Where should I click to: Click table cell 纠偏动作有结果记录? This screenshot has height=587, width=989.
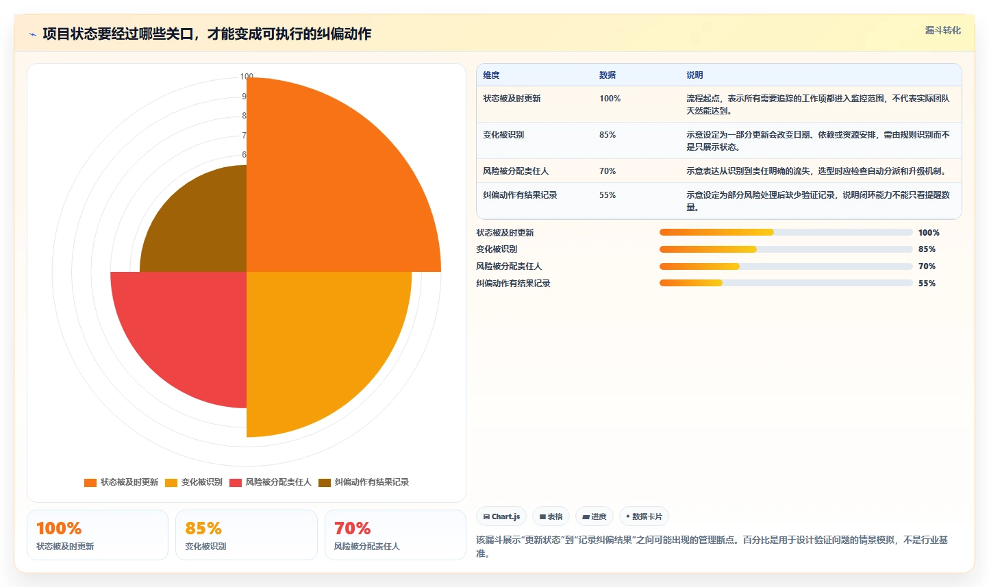tap(520, 195)
